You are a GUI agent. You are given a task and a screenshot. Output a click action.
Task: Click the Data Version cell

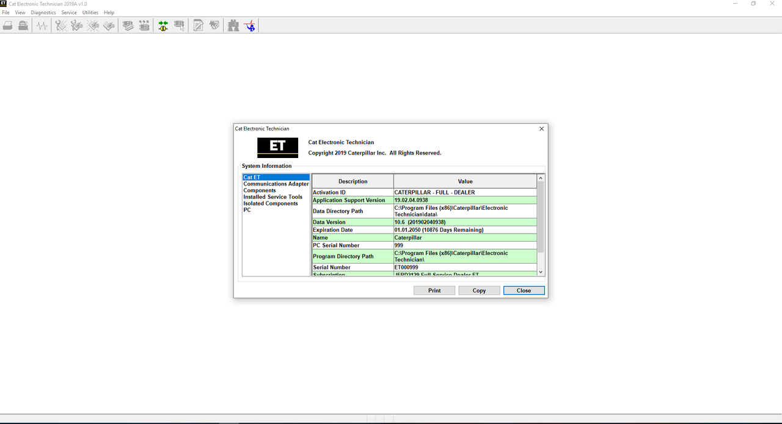(x=353, y=222)
